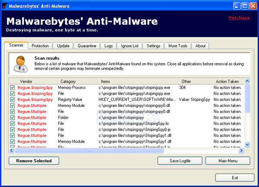
Task: Click 'Memory Process' category cell
Action: (x=72, y=87)
